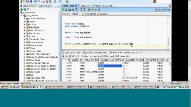Run statement with green play button

pyautogui.click(x=63, y=10)
